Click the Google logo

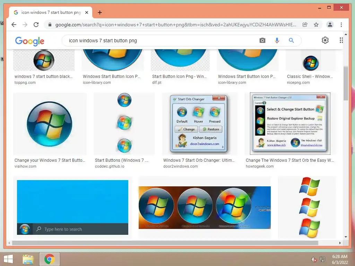click(x=30, y=41)
